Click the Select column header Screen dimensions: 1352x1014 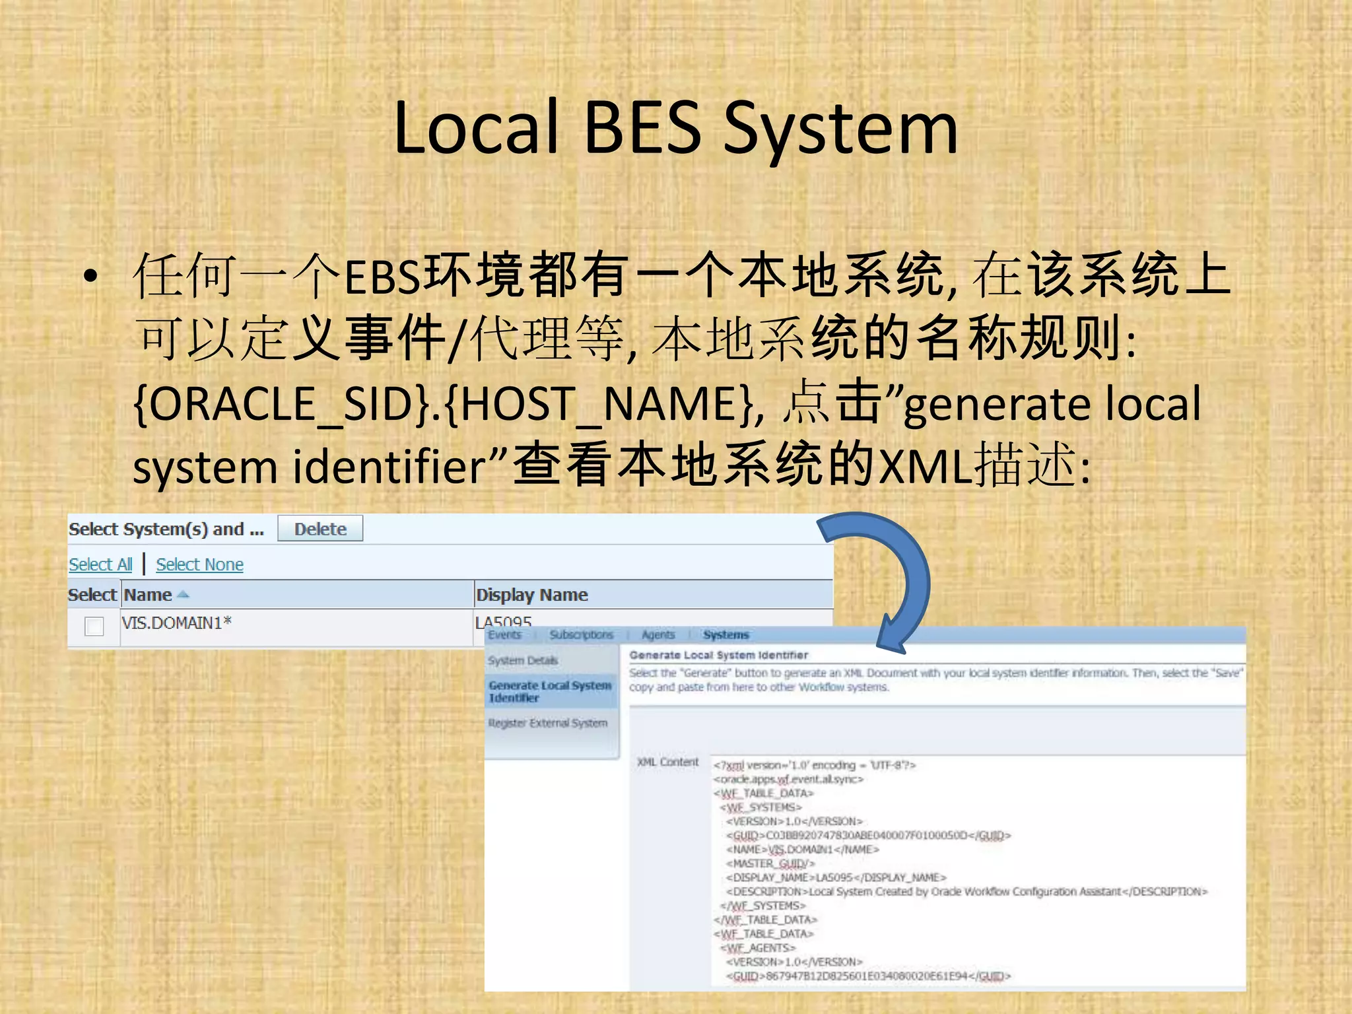pyautogui.click(x=92, y=595)
